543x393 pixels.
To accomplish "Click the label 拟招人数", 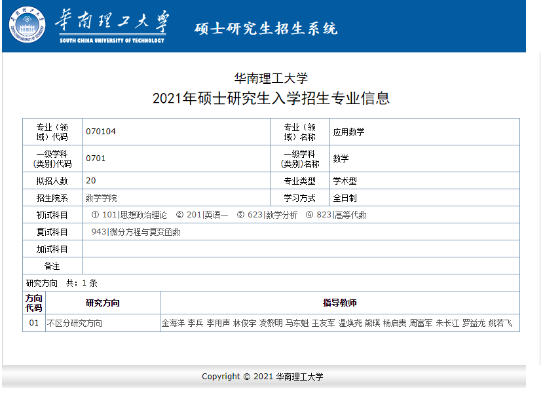I will [x=52, y=181].
